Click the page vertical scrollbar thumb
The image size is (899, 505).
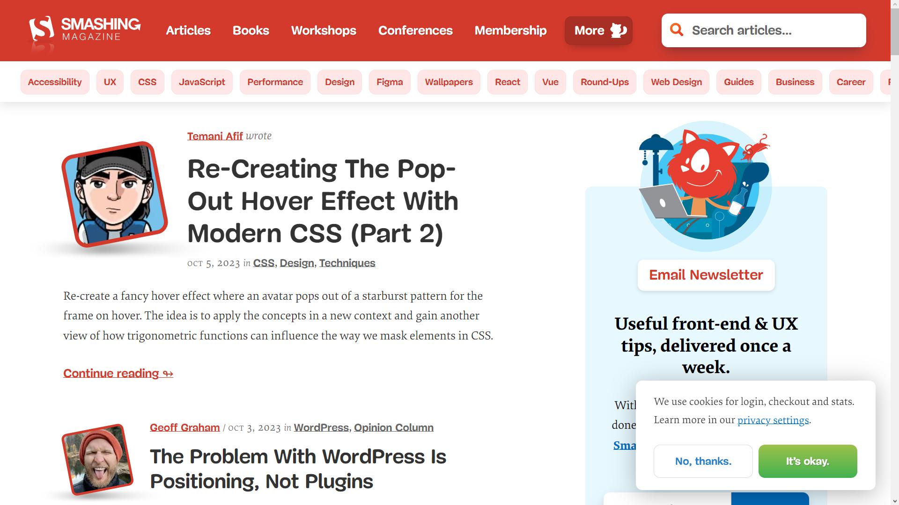894,32
